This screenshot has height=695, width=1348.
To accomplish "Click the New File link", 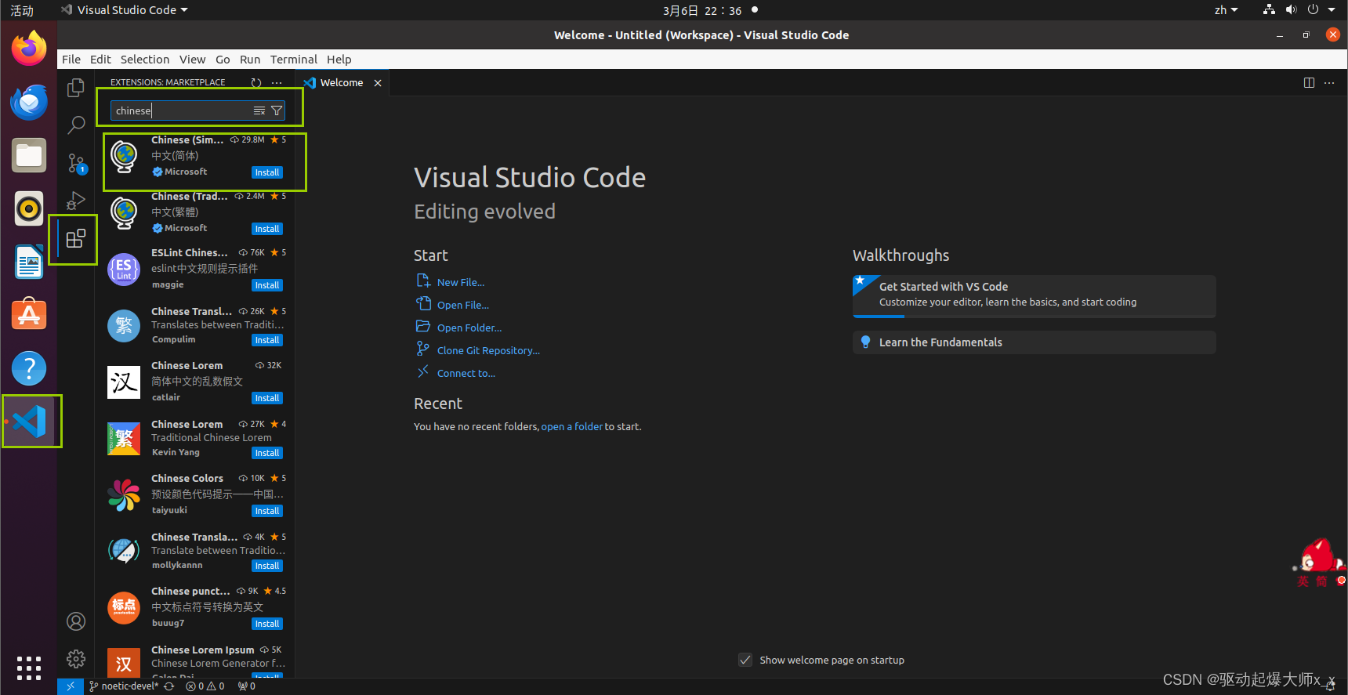I will tap(461, 282).
